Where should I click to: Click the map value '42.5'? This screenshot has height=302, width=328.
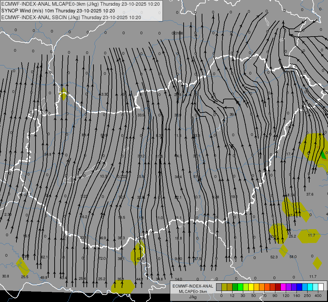140,259
